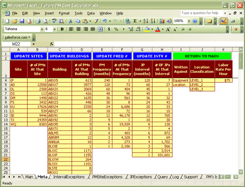Expand the zoom percentage dropdown
This screenshot has width=245, height=187.
point(189,21)
